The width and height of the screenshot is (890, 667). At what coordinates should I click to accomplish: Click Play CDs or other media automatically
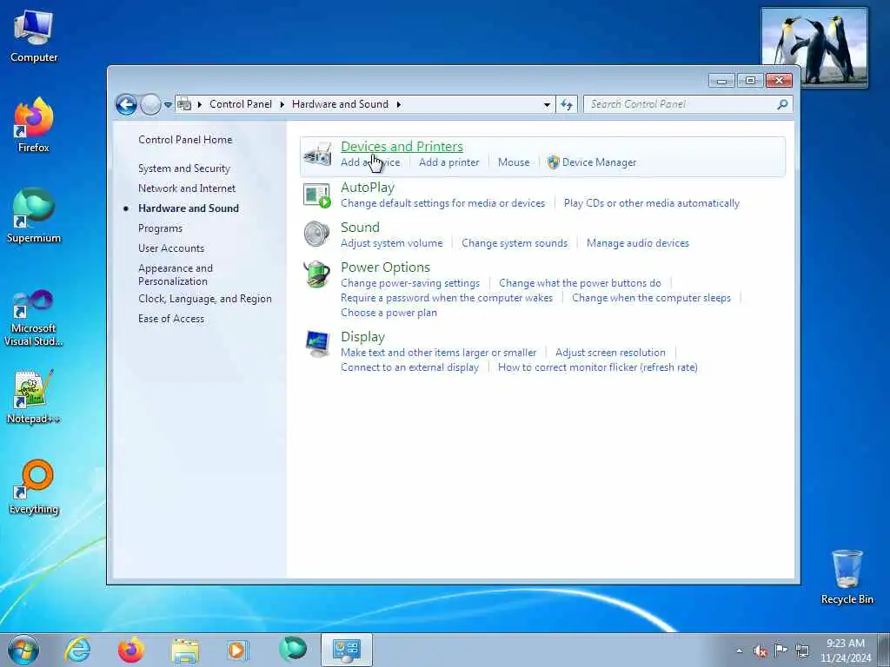pos(652,203)
